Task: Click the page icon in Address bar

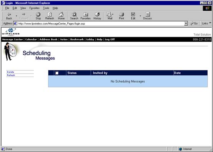Action: 15,23
